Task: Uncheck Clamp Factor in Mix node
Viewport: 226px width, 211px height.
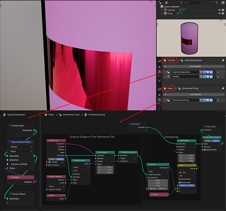Action: (x=180, y=182)
